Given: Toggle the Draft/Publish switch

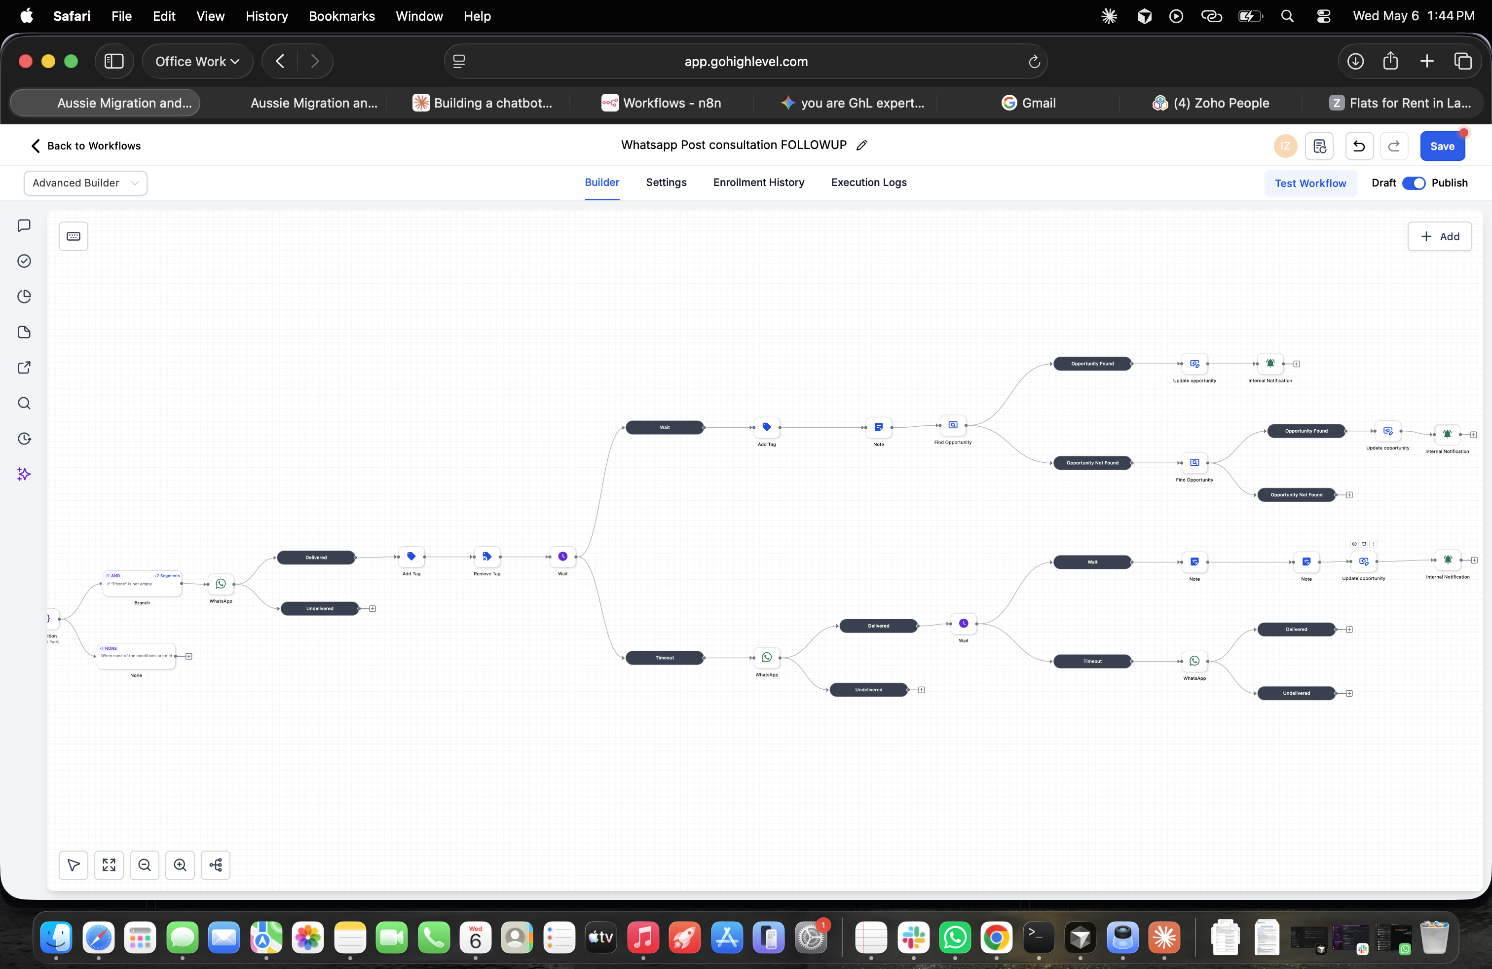Looking at the screenshot, I should pyautogui.click(x=1414, y=183).
